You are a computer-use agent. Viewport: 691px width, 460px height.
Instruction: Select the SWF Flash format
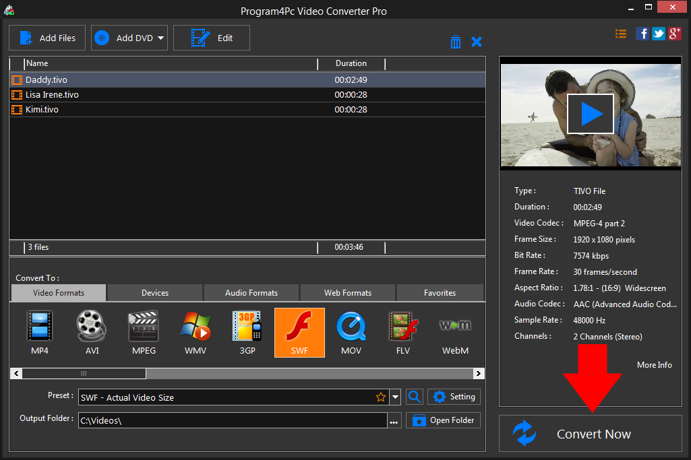click(299, 333)
